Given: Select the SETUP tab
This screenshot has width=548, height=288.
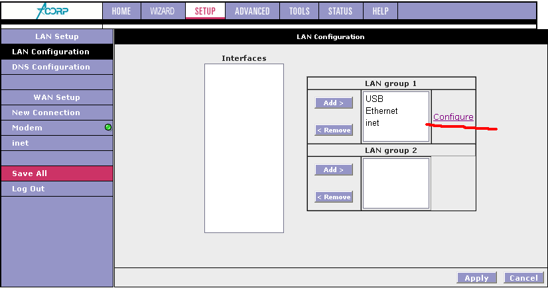Looking at the screenshot, I should point(205,11).
